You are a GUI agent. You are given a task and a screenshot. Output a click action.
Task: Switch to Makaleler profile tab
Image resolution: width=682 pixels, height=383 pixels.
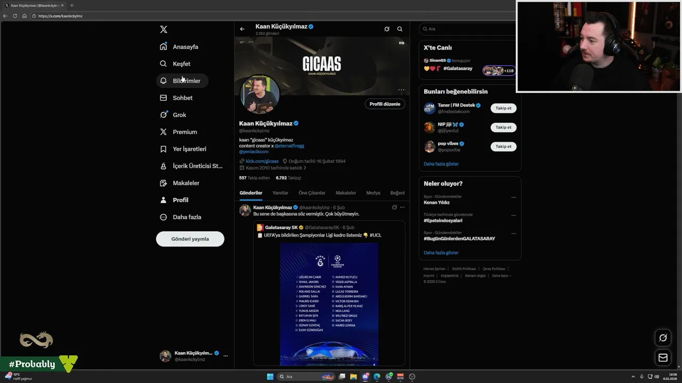346,193
